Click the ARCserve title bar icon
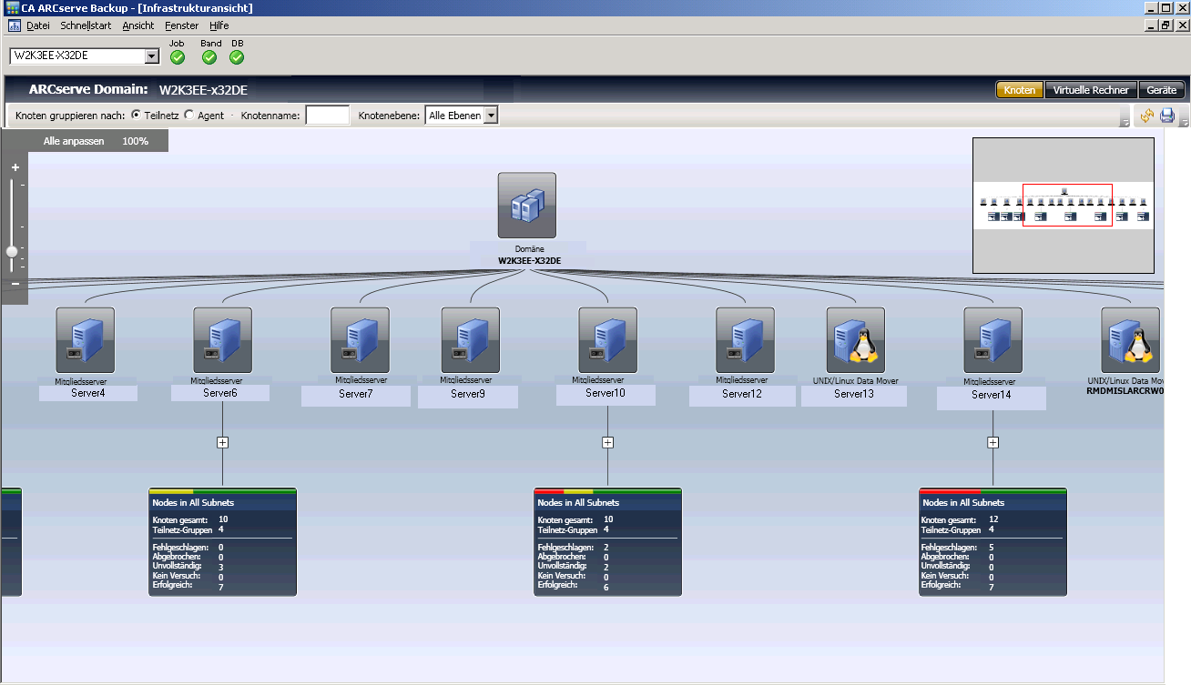 tap(12, 8)
